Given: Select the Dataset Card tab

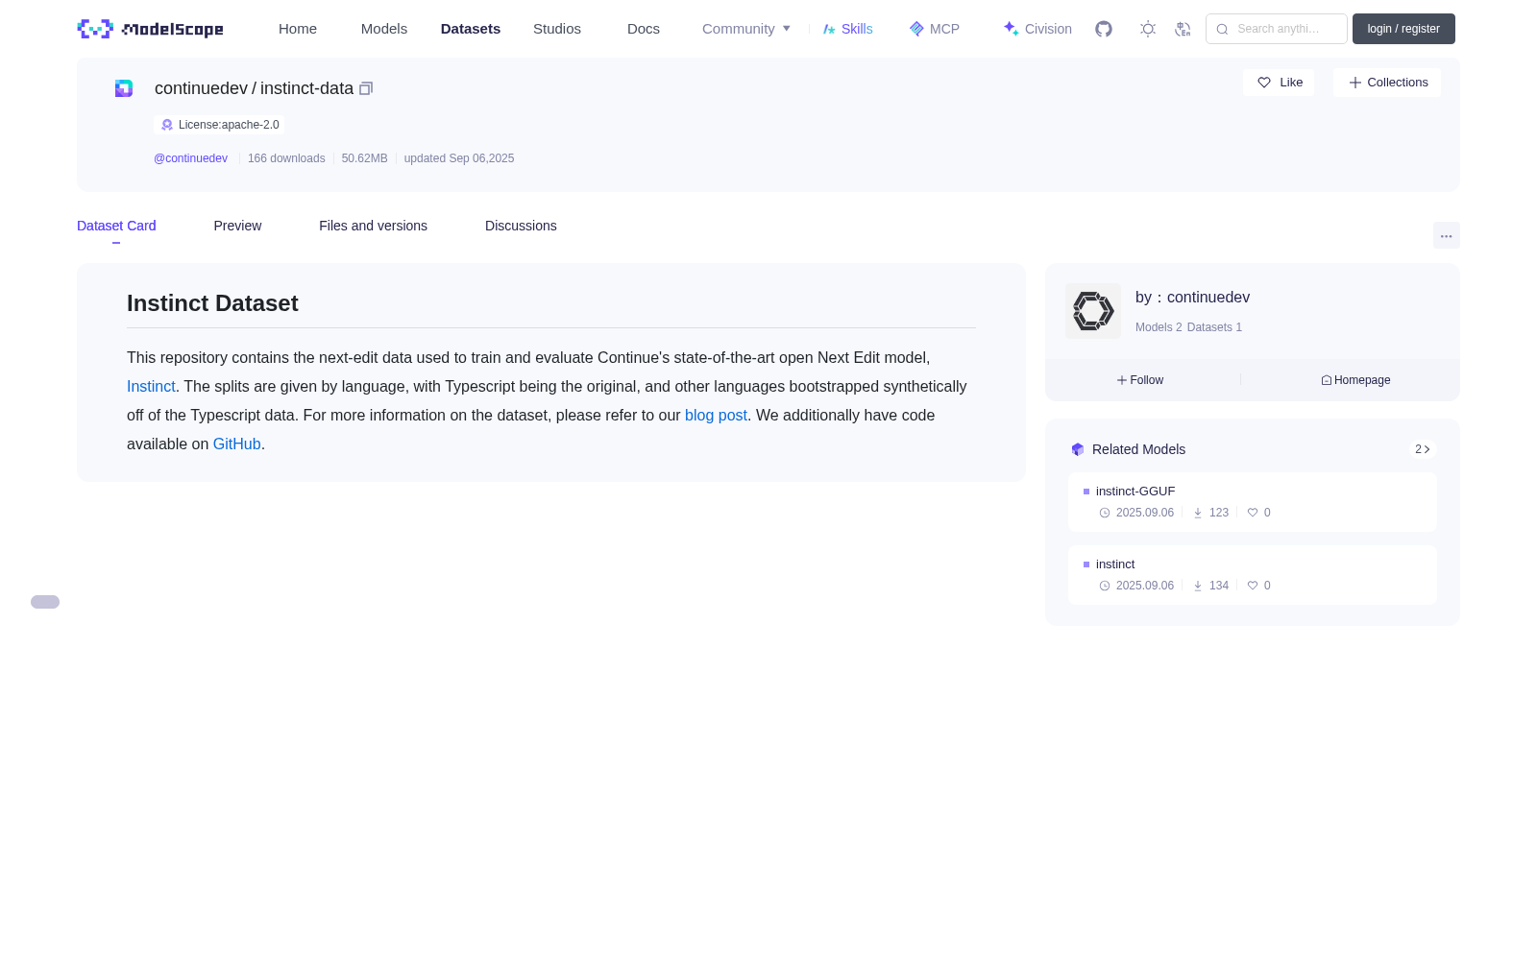Looking at the screenshot, I should 116,226.
